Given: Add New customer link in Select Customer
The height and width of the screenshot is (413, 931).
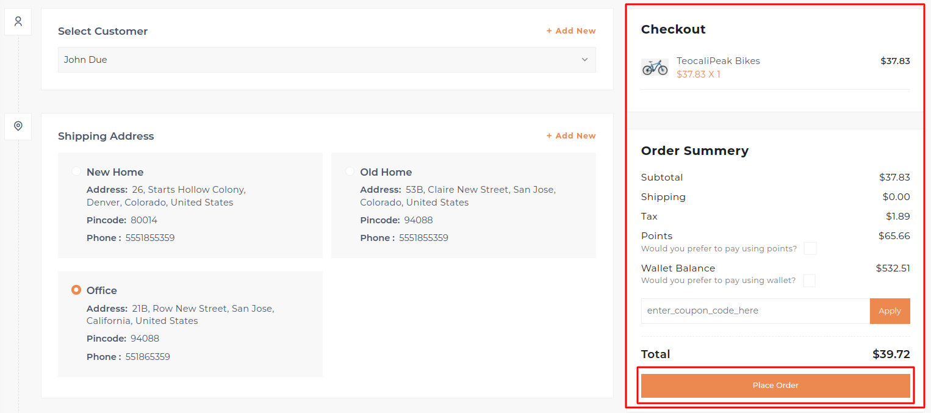Looking at the screenshot, I should coord(571,31).
